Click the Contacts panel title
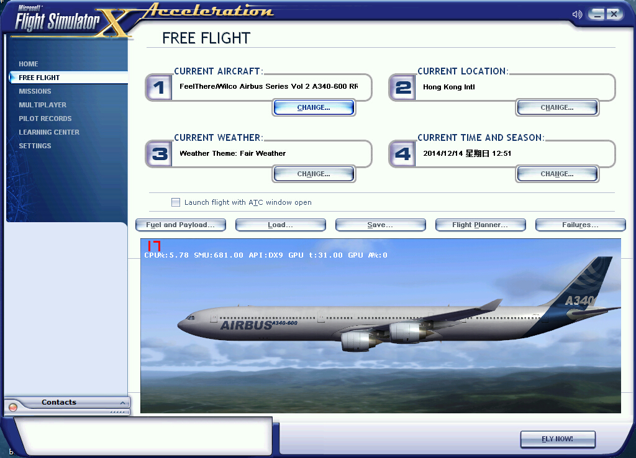 (59, 402)
